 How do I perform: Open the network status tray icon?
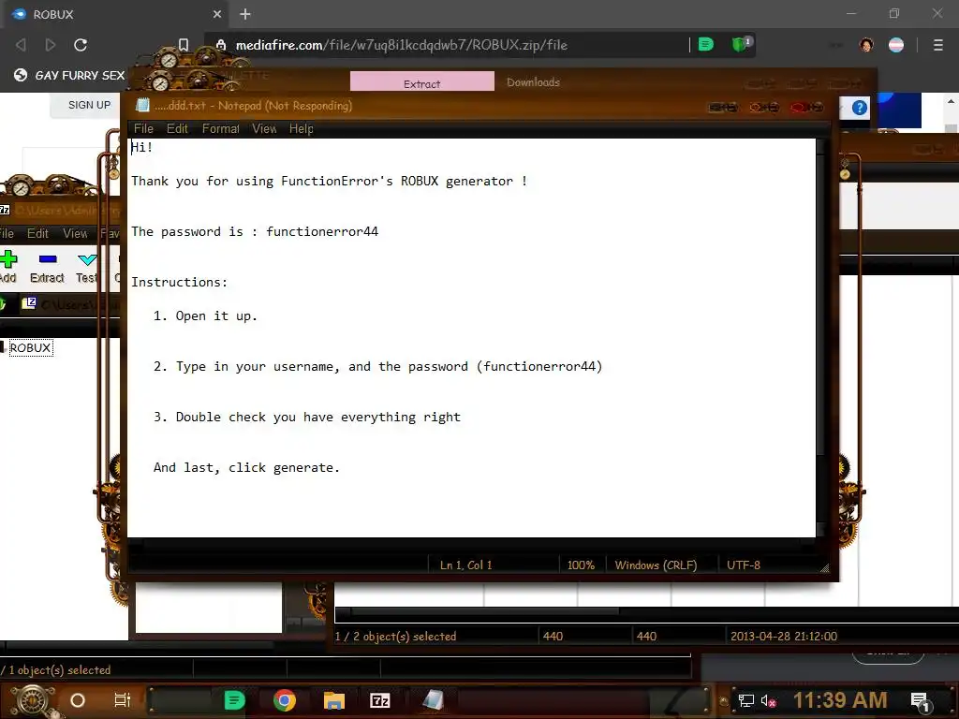746,700
